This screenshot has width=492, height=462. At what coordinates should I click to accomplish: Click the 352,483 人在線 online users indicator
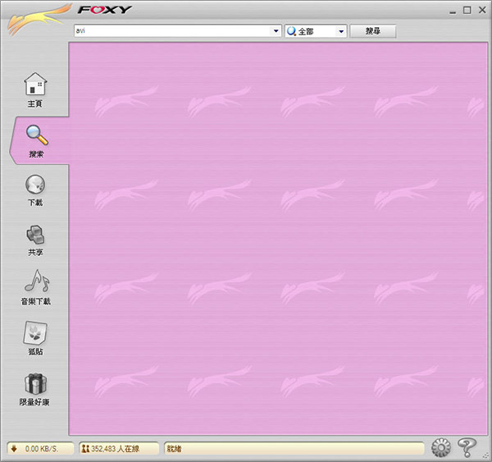pyautogui.click(x=118, y=449)
